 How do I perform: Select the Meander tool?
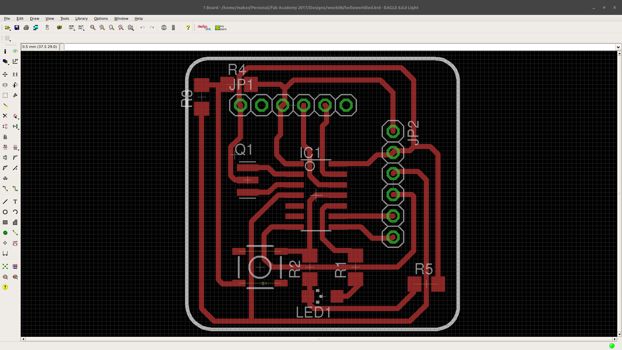click(5, 178)
